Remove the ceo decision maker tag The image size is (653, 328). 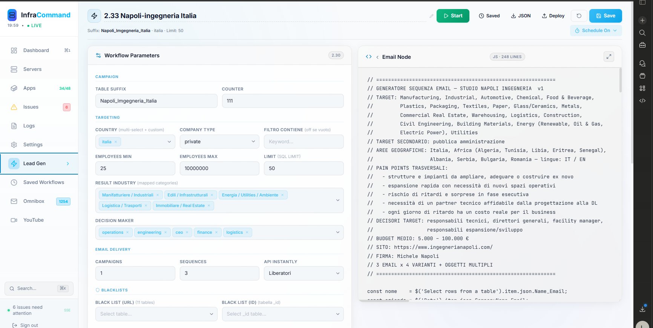click(x=187, y=233)
